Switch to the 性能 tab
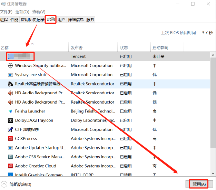Viewport: 216px width, 190px height. pos(14,20)
